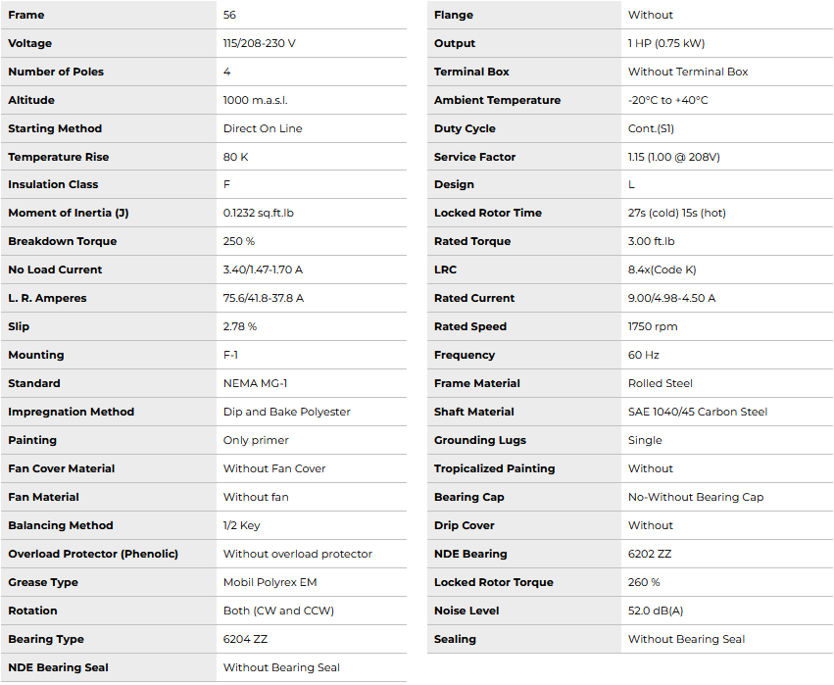Image resolution: width=834 pixels, height=685 pixels.
Task: Click the Overload Protector (Phenolic) label
Action: [93, 554]
